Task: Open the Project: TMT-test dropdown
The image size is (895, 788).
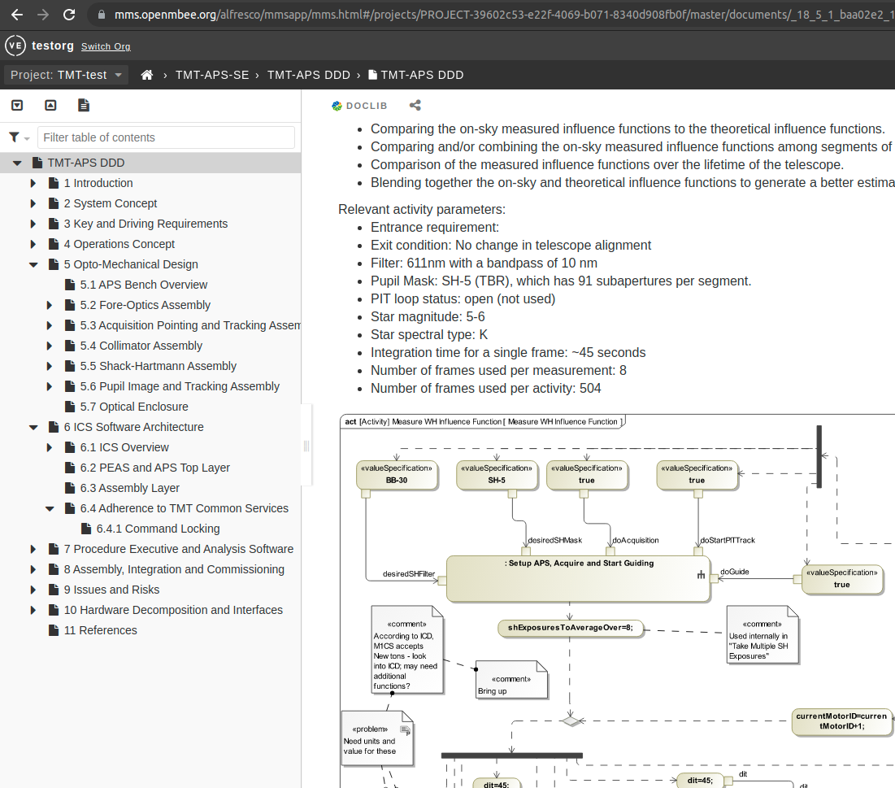Action: tap(65, 74)
